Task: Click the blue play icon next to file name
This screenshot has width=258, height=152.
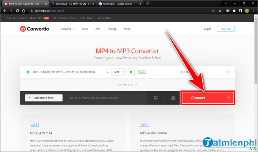Action: (28, 72)
